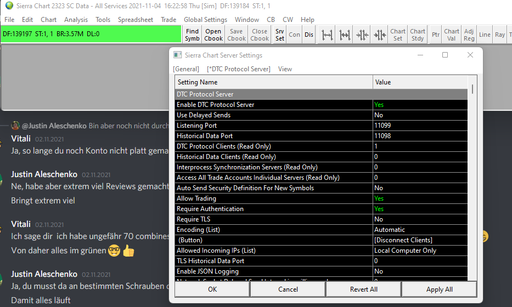Image resolution: width=512 pixels, height=307 pixels.
Task: Click the Con connect toolbar button
Action: (x=294, y=35)
